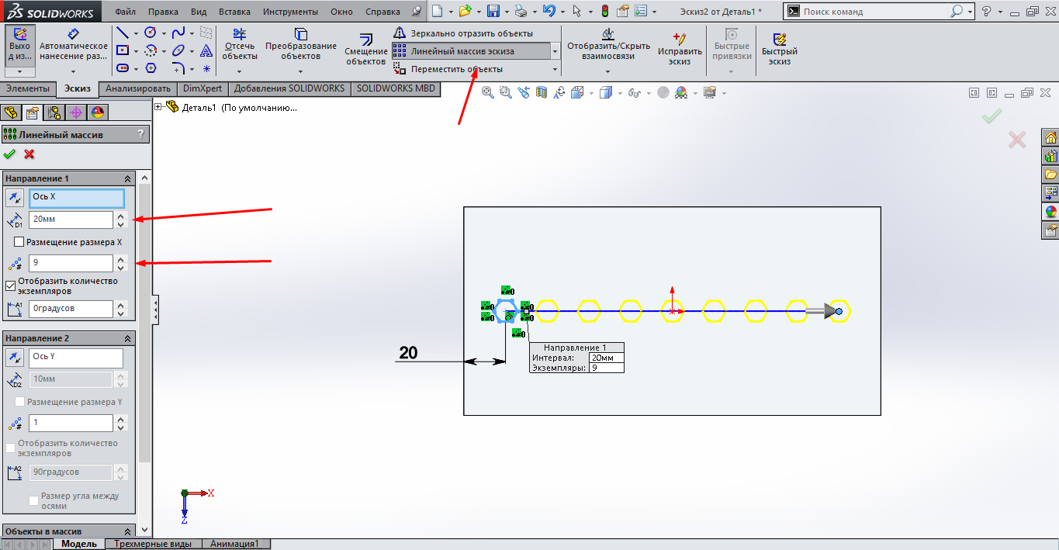Viewport: 1059px width, 550px height.
Task: Collapse the Направление 2 section
Action: [128, 338]
